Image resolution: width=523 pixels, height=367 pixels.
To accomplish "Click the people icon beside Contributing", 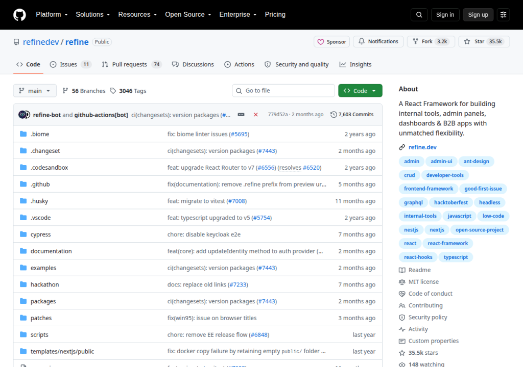I will tap(402, 305).
